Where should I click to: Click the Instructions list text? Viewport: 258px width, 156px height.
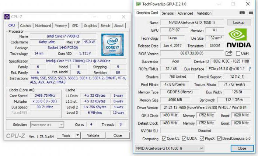point(78,80)
